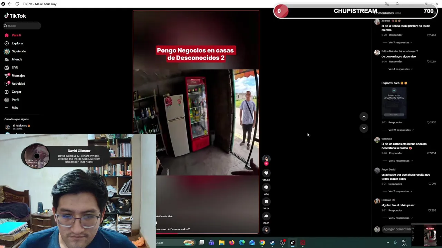This screenshot has width=442, height=248.
Task: Open Firefox from the taskbar
Action: (232, 242)
